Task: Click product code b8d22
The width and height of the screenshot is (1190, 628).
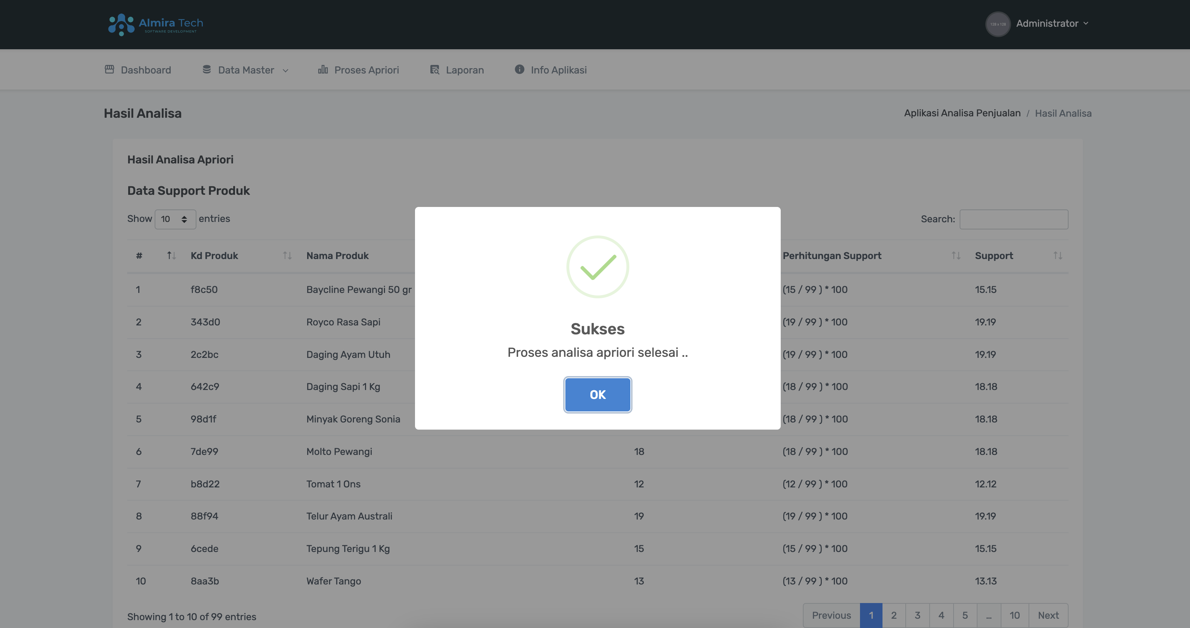Action: coord(205,484)
